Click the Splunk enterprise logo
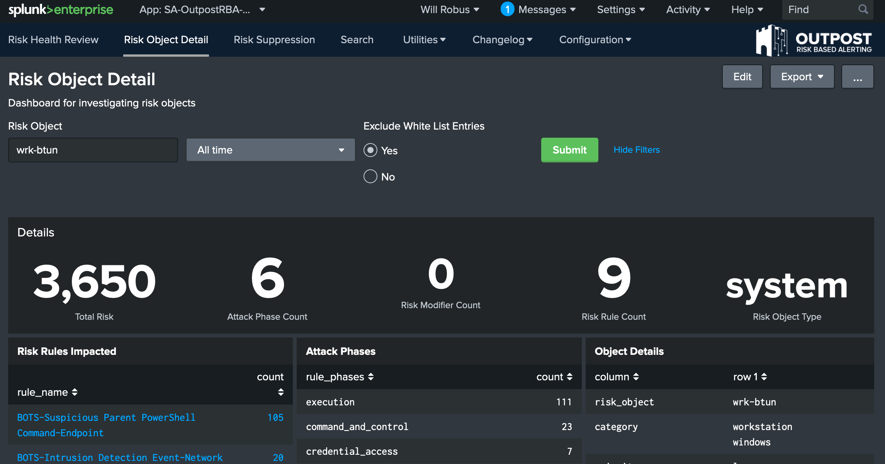Image resolution: width=885 pixels, height=464 pixels. click(61, 10)
